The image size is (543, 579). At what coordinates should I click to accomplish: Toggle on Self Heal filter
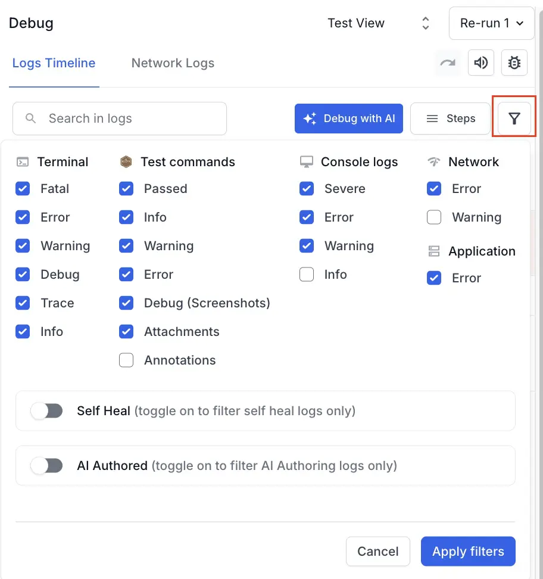[x=46, y=410]
